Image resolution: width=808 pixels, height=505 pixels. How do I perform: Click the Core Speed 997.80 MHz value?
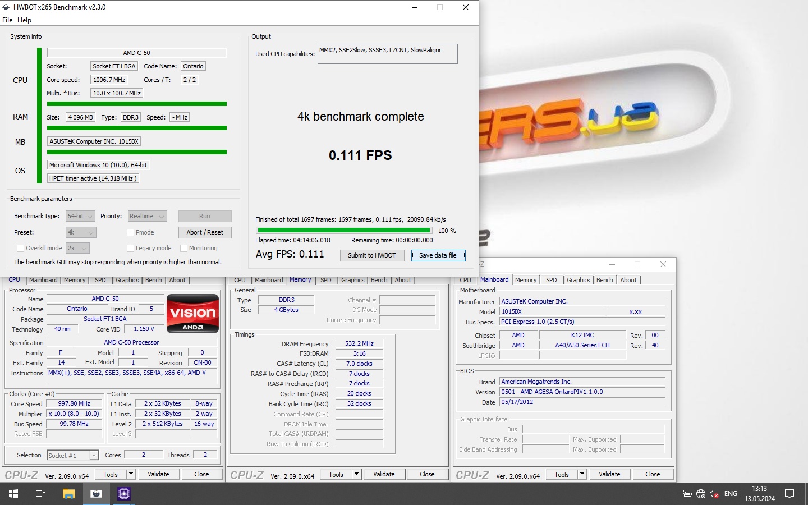pyautogui.click(x=74, y=403)
